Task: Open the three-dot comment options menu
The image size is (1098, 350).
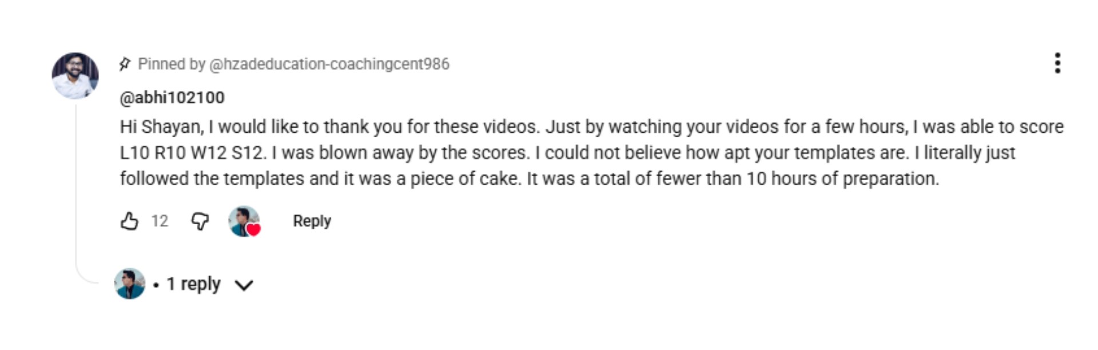Action: pyautogui.click(x=1057, y=63)
